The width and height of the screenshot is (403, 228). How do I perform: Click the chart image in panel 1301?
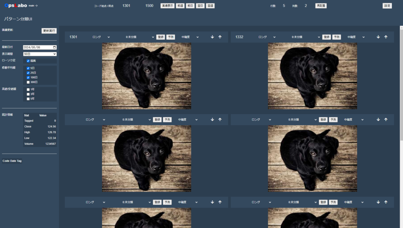point(146,76)
